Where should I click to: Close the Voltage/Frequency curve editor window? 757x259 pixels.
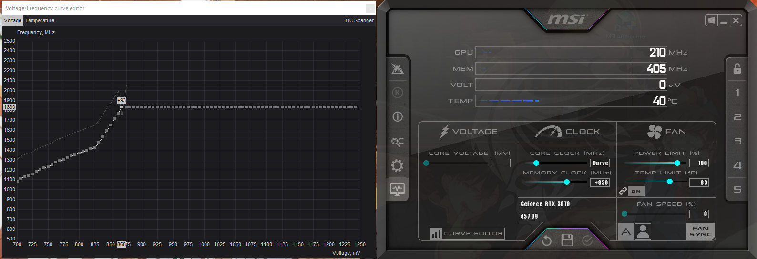coord(370,9)
